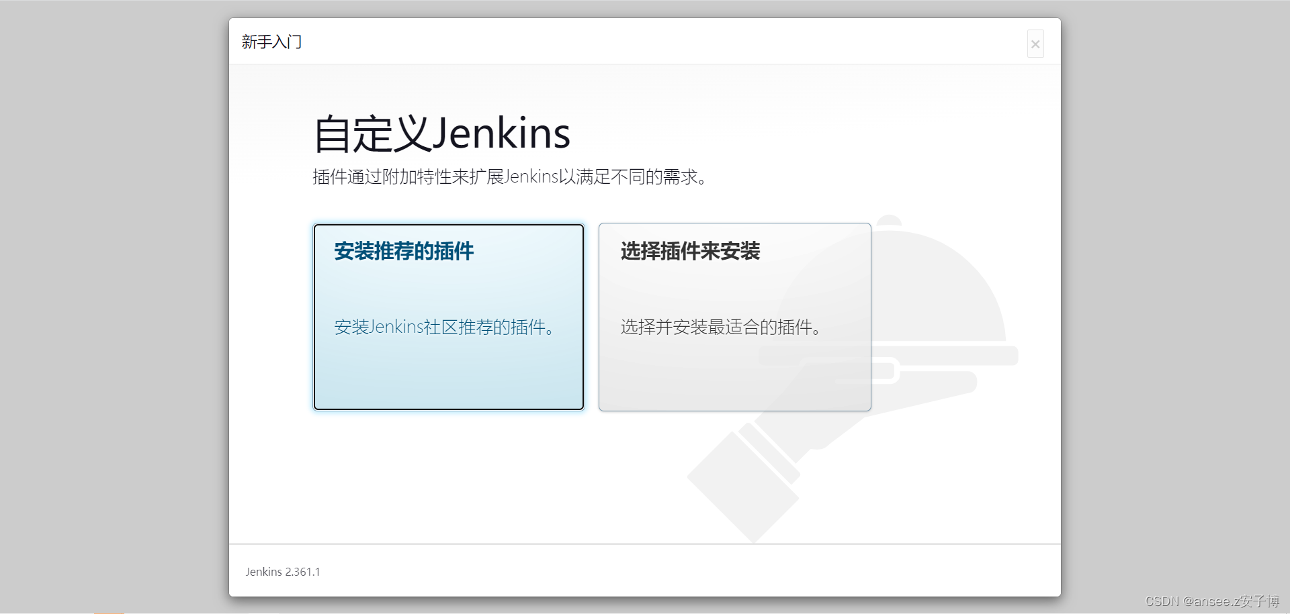Screen dimensions: 1290x614
Task: Select the custom plugin selection panel
Action: click(x=734, y=317)
